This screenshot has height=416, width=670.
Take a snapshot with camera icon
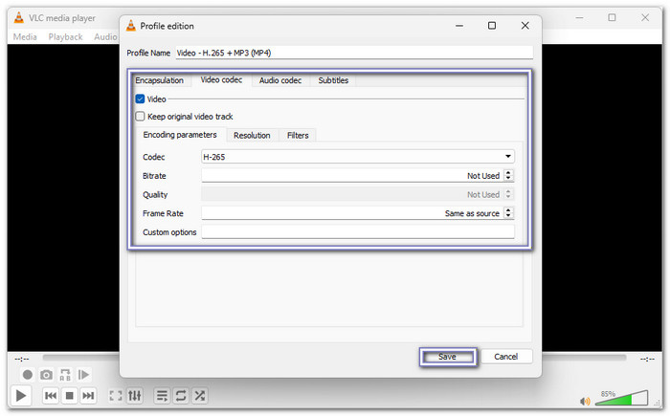46,375
